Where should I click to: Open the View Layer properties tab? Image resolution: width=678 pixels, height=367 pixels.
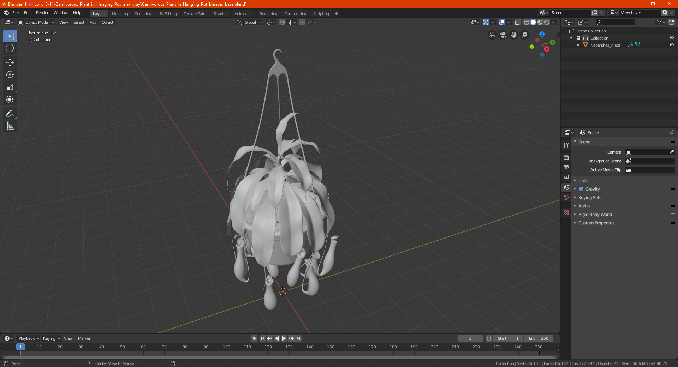tap(566, 177)
